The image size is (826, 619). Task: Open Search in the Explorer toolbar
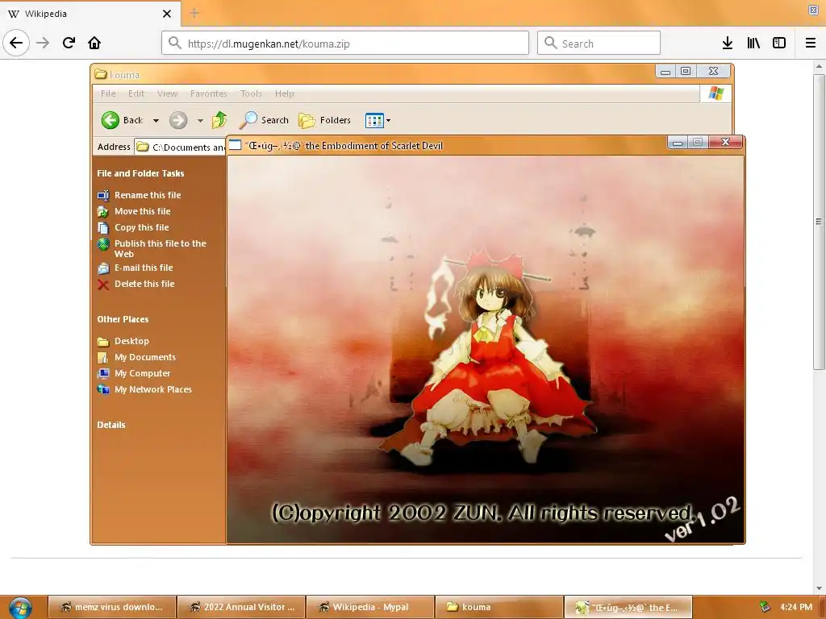(x=264, y=120)
